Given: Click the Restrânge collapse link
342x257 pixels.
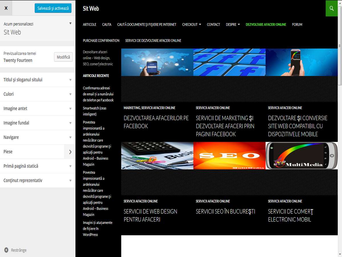Looking at the screenshot, I should pyautogui.click(x=15, y=250).
